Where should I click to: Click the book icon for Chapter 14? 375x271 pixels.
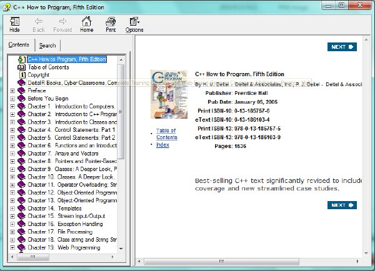pos(21,208)
